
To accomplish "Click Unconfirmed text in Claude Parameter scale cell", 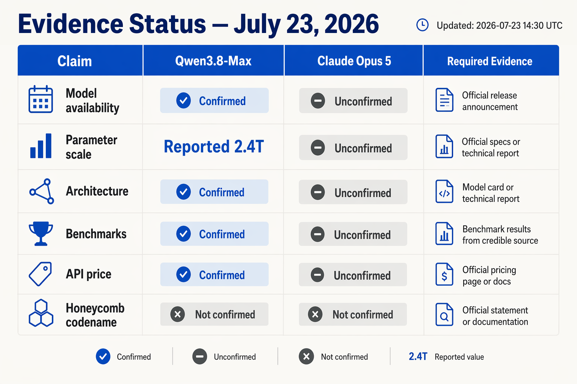I will (363, 148).
